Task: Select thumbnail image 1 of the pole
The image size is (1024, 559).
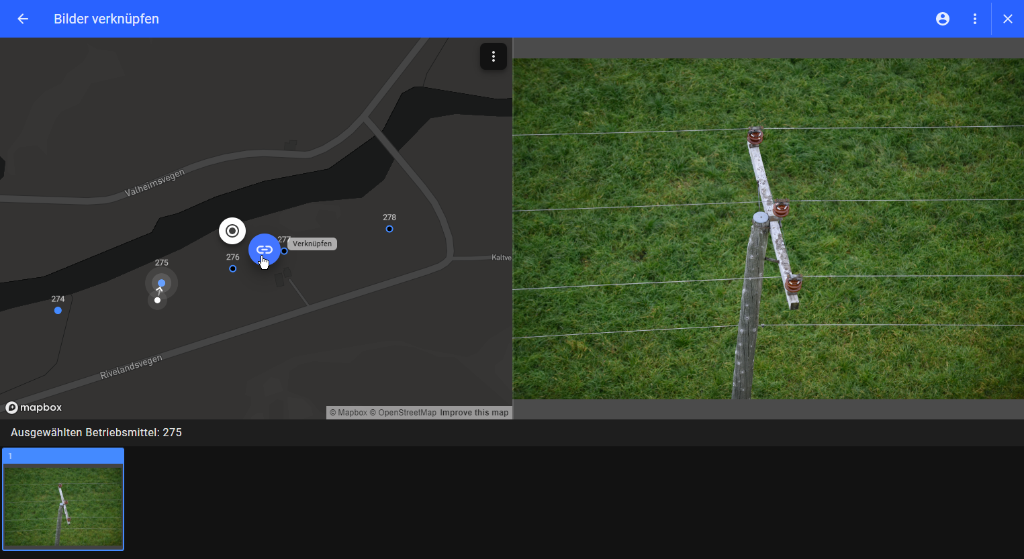Action: [63, 505]
